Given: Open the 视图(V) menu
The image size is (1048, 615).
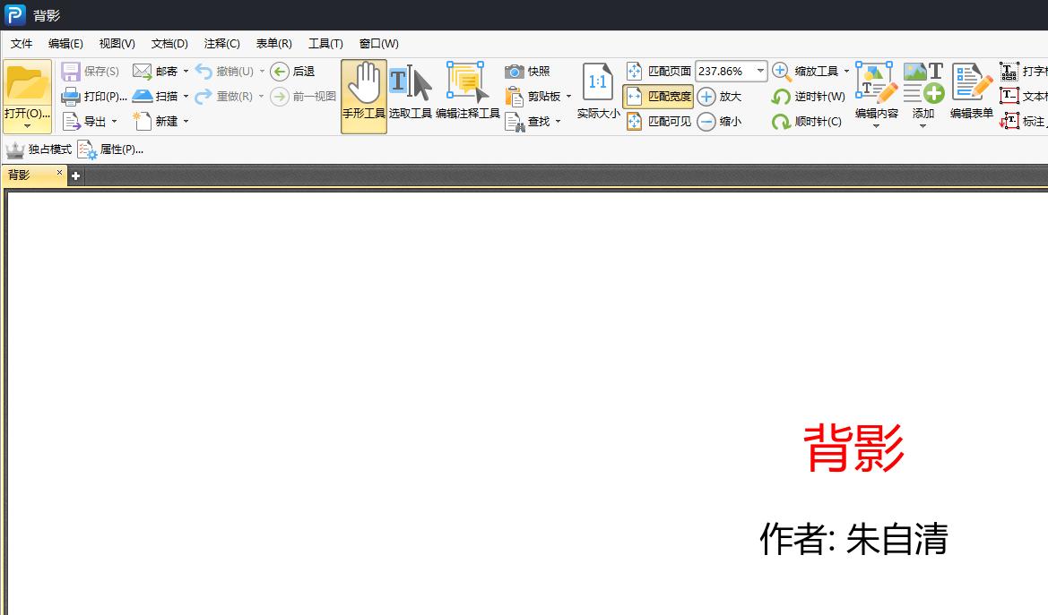Looking at the screenshot, I should [x=116, y=43].
